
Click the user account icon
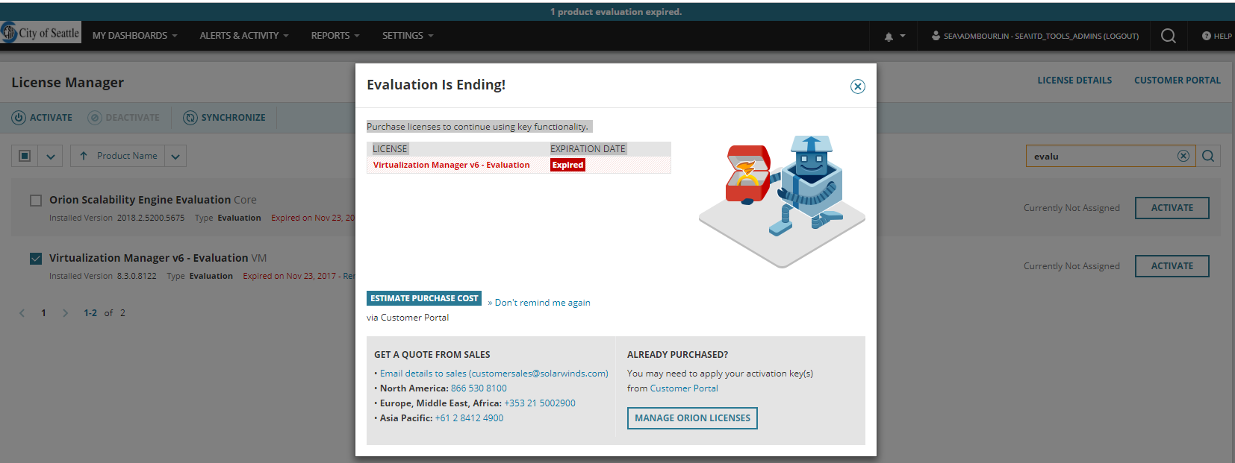click(x=936, y=36)
